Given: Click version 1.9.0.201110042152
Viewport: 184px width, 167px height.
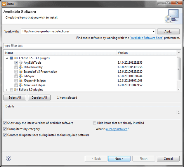Looking at the screenshot, I should (130, 85).
